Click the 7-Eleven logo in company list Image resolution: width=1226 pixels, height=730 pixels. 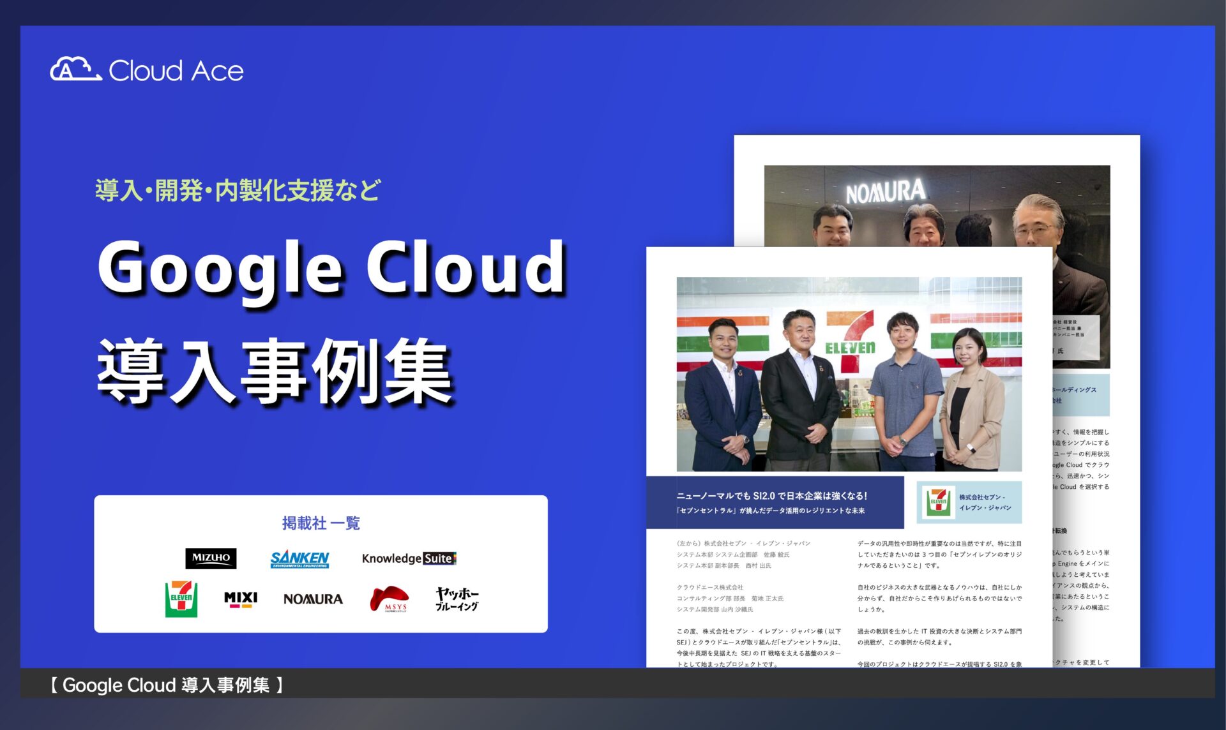click(x=181, y=599)
